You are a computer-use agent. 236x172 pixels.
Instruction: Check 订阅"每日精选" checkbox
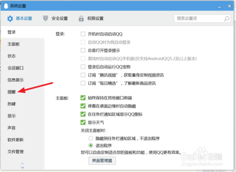click(83, 83)
